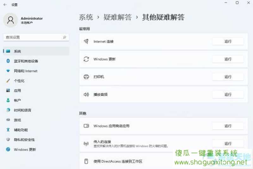Click the network wifi icon in sidebar

[8, 71]
